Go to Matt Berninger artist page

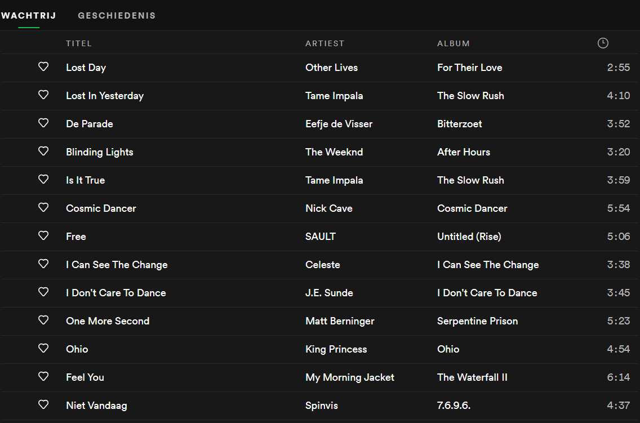pyautogui.click(x=340, y=321)
